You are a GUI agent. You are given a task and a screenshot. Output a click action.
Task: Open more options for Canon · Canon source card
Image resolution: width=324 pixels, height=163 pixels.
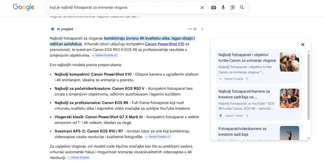click(x=247, y=116)
